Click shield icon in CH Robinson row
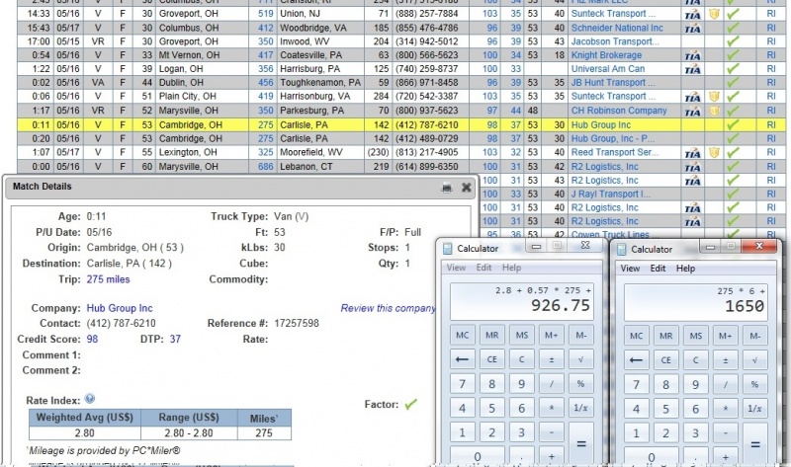This screenshot has width=791, height=467. tap(714, 111)
